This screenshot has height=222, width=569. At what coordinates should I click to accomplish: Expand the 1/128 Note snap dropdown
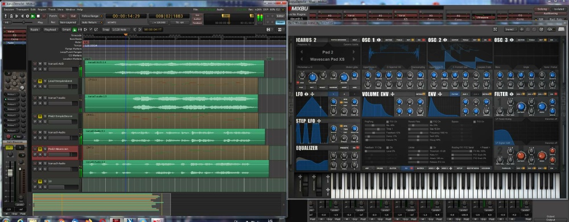(x=121, y=30)
